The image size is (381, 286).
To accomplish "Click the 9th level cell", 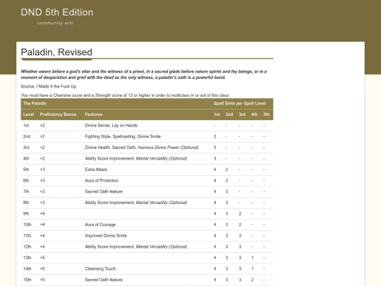I will click(26, 213).
